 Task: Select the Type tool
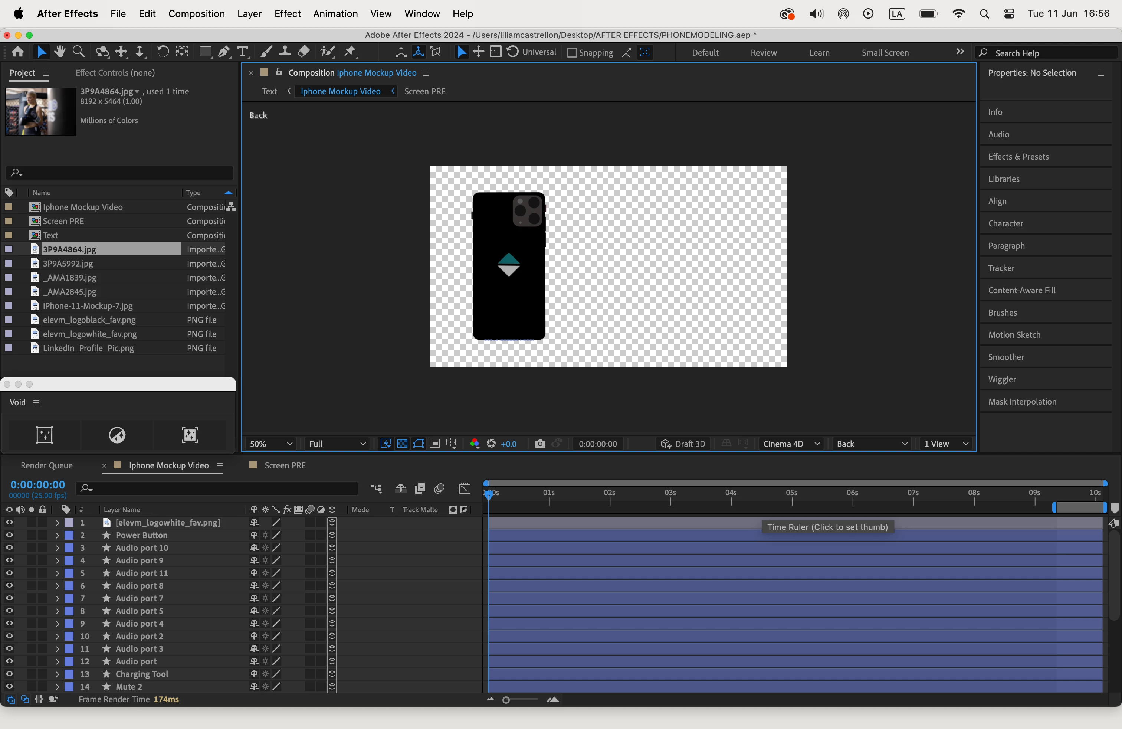[243, 52]
